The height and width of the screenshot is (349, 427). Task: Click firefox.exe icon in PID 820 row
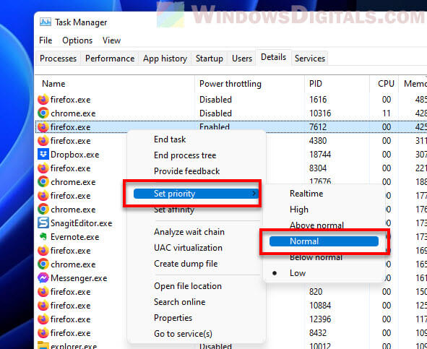coord(43,291)
